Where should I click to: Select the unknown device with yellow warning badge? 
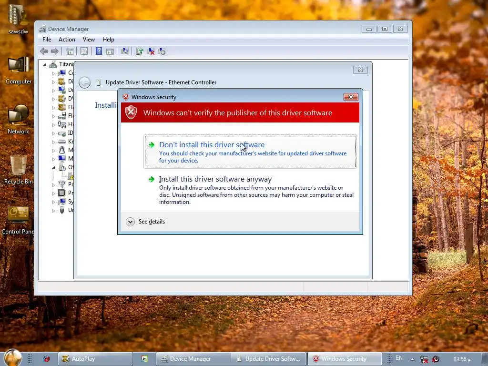tap(71, 176)
